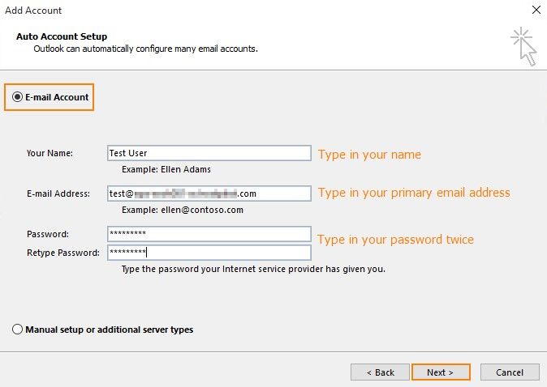Click the "Your Name:" label
The height and width of the screenshot is (387, 547).
pos(50,153)
